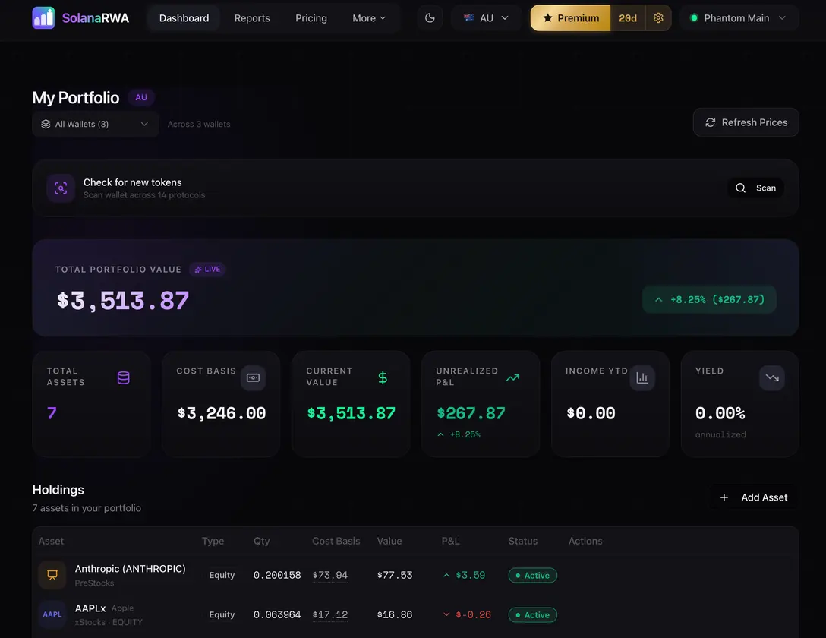The width and height of the screenshot is (826, 638).
Task: Click the SolanaRWA logo icon
Action: (x=43, y=18)
